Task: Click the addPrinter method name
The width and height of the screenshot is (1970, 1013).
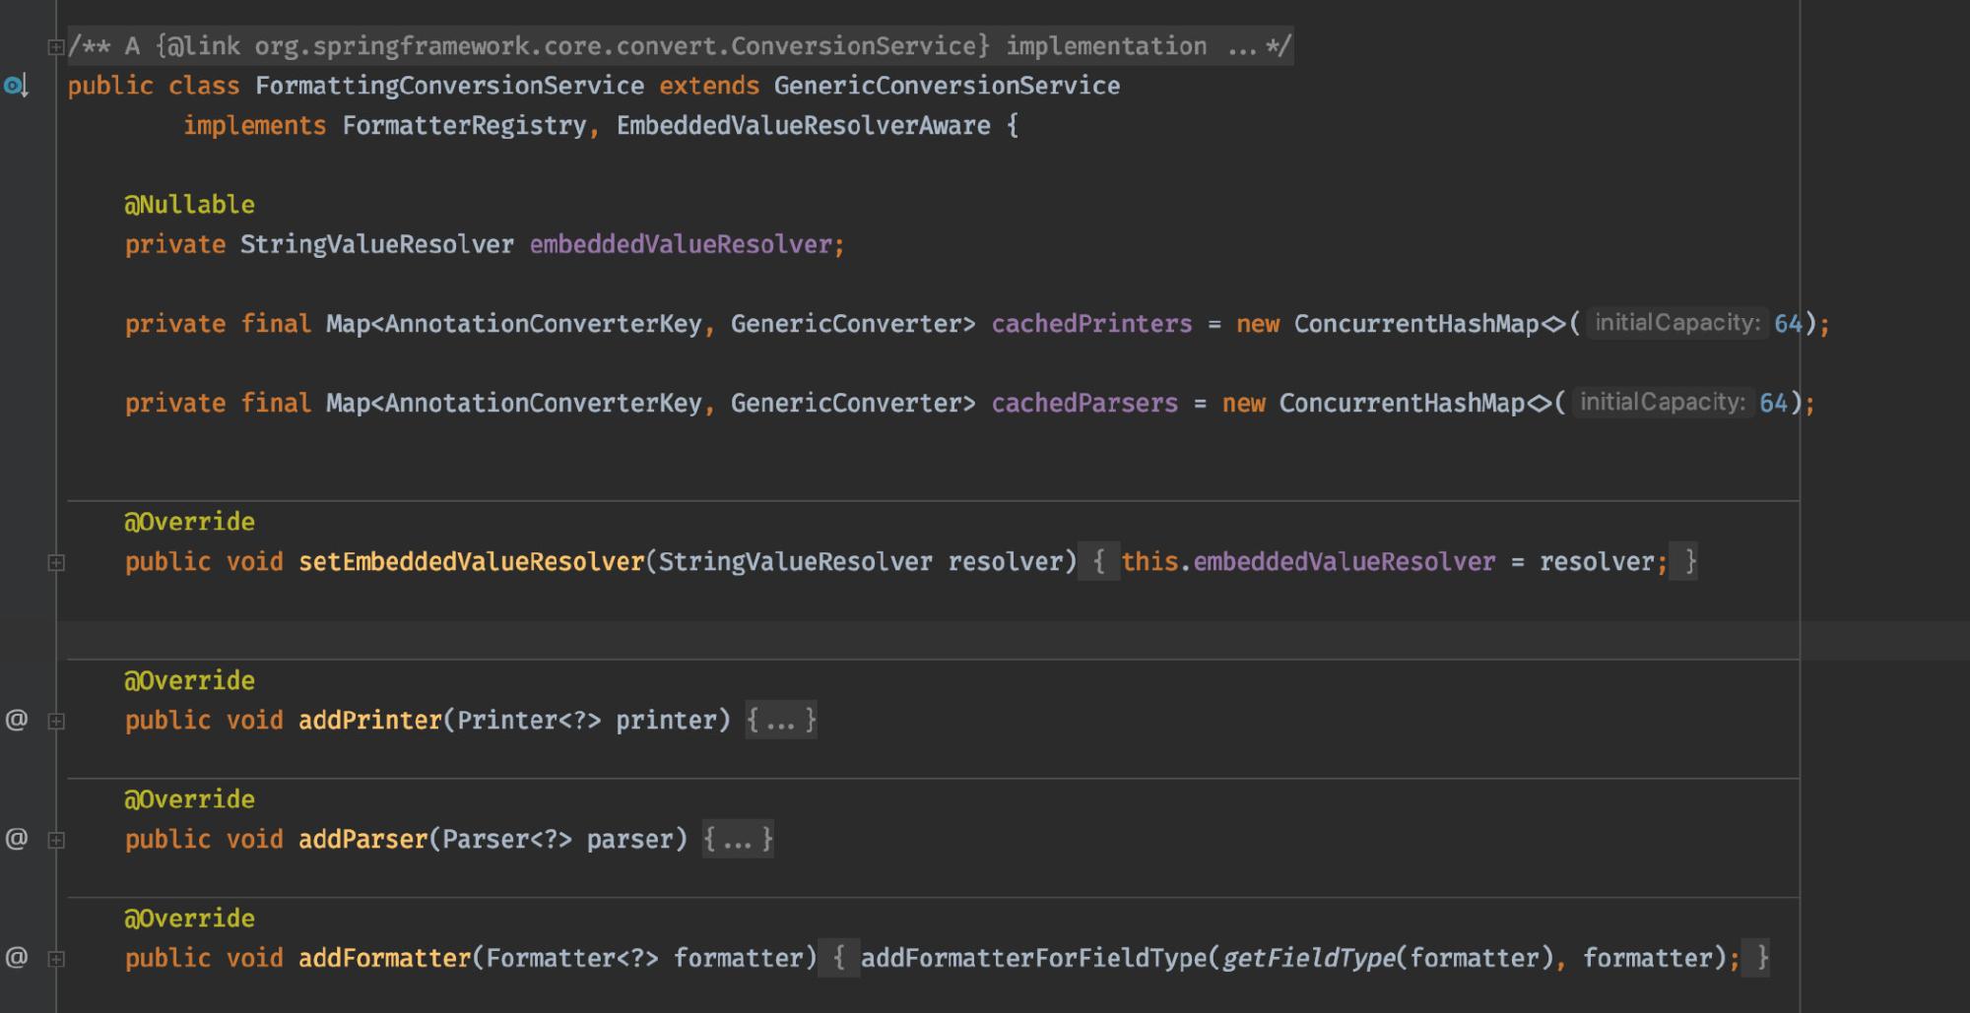Action: click(x=370, y=721)
